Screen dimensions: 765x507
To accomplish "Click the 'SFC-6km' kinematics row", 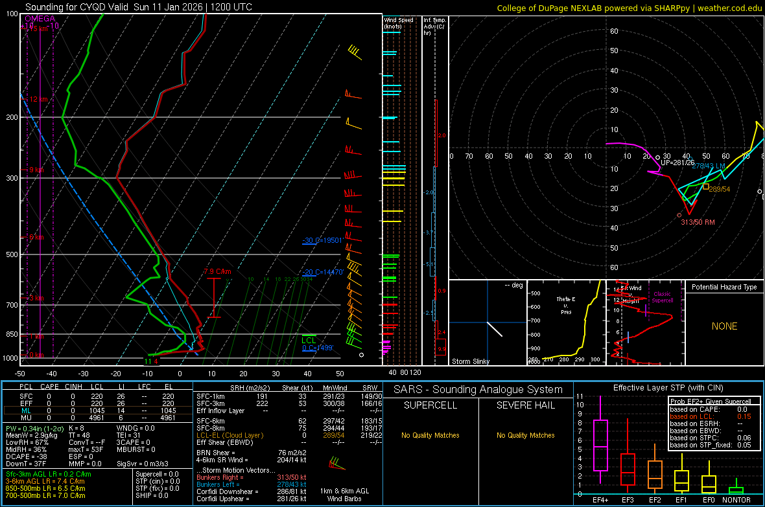I will [289, 421].
